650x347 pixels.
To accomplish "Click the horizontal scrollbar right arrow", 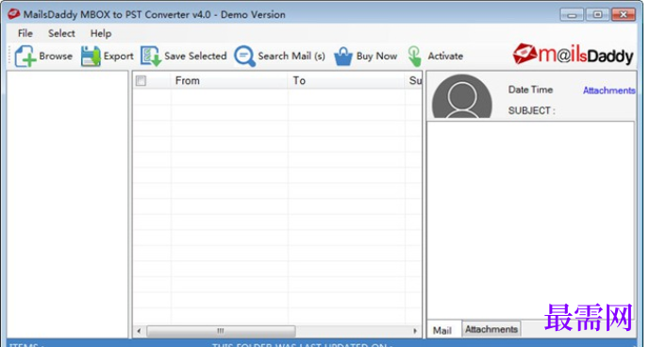I will click(x=415, y=331).
